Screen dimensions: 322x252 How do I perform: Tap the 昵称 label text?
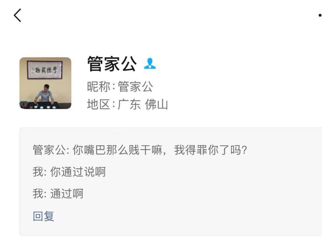99,86
